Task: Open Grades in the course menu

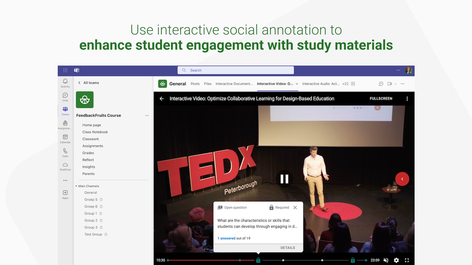Action: pyautogui.click(x=88, y=153)
